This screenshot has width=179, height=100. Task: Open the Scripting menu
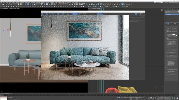coord(43,2)
